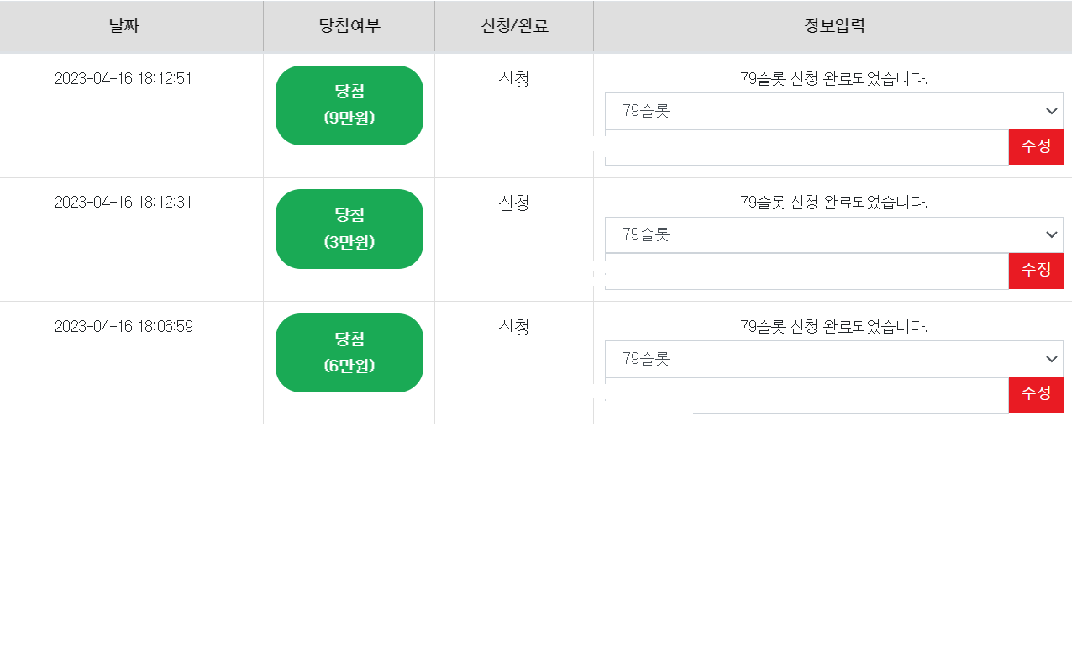Open the 79슬롯 dropdown in the 18:12:31 row

tap(834, 234)
